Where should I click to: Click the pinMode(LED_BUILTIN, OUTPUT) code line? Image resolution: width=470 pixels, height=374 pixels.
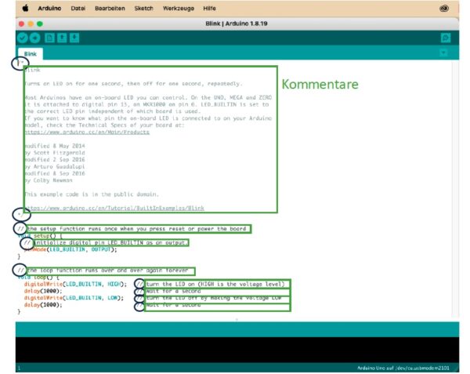pyautogui.click(x=70, y=249)
